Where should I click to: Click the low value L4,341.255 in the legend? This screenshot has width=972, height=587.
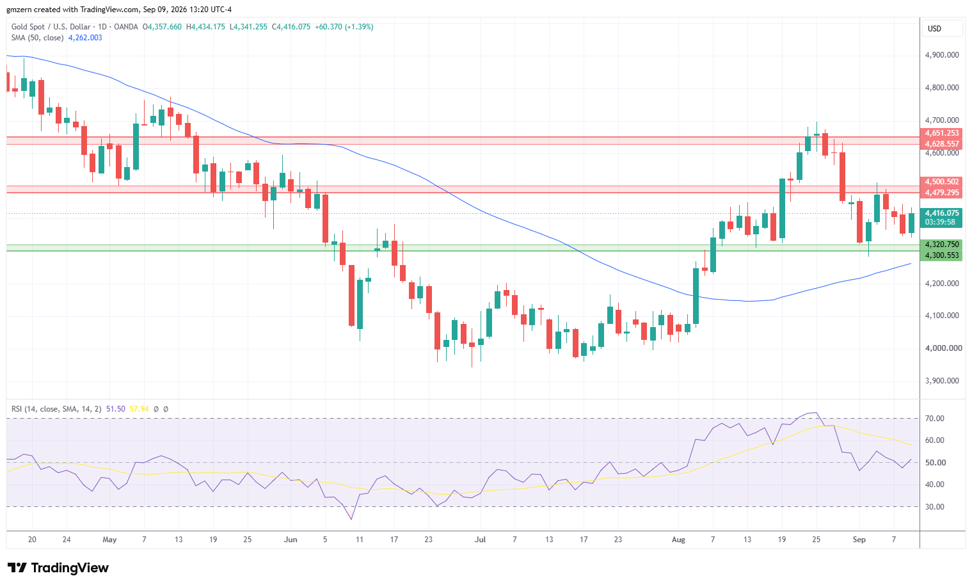[248, 27]
